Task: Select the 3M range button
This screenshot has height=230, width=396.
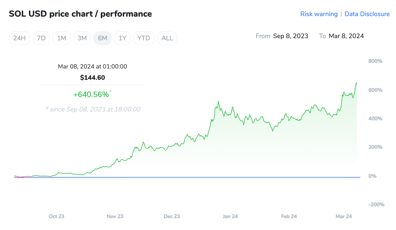Action: click(82, 38)
